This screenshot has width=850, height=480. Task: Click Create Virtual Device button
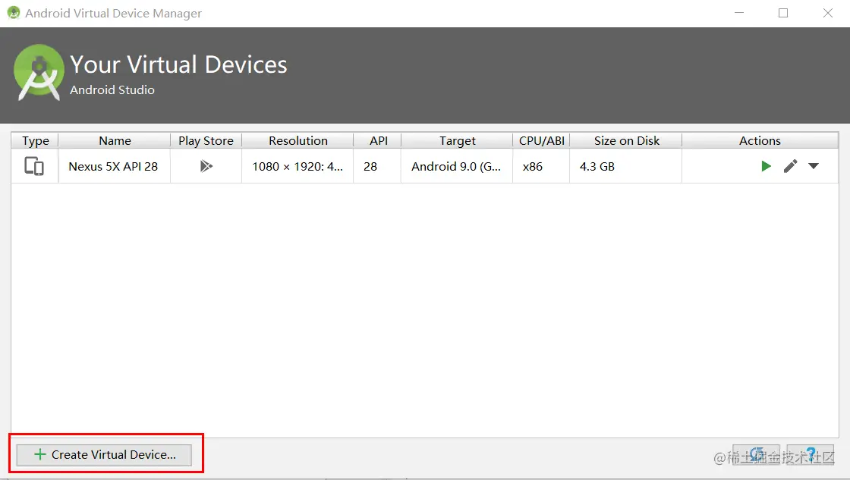click(x=104, y=455)
